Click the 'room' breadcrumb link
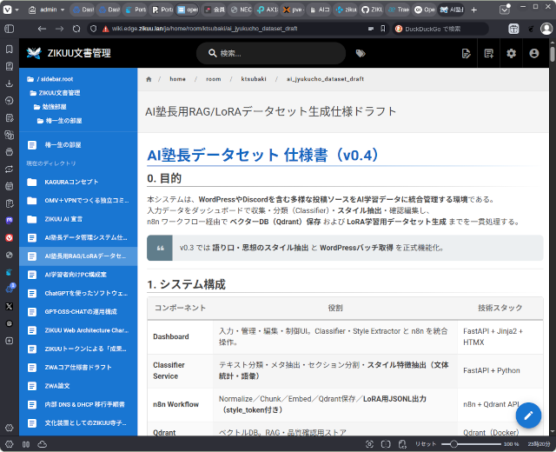The width and height of the screenshot is (556, 452). [x=214, y=79]
